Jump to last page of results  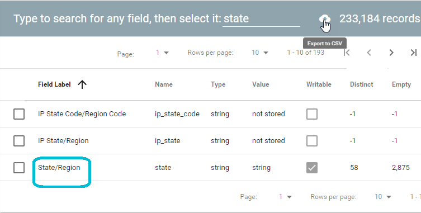click(x=414, y=53)
